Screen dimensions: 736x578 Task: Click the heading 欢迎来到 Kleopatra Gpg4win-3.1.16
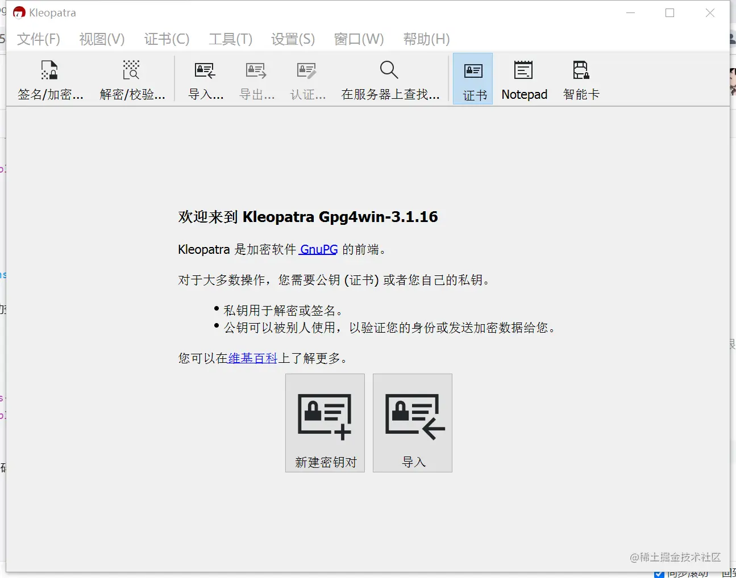pyautogui.click(x=308, y=217)
